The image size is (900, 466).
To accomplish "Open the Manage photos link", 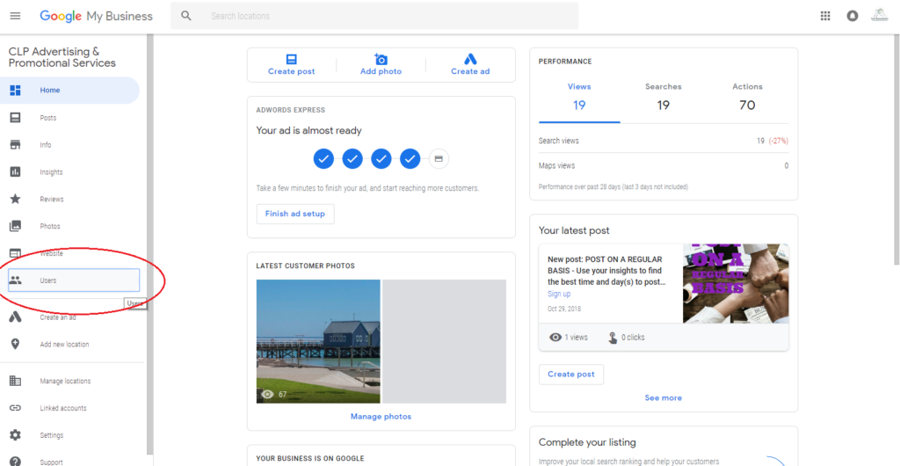I will coord(381,417).
